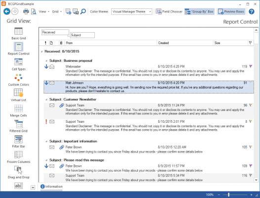Open Filtered Grid view
This screenshot has height=198, width=260.
(x=19, y=126)
